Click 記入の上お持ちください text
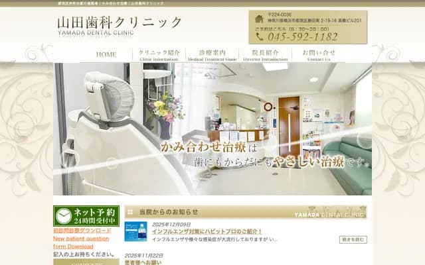 [84, 254]
